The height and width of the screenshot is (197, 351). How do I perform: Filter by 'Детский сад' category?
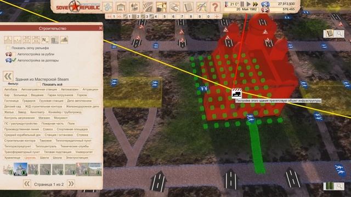13,106
